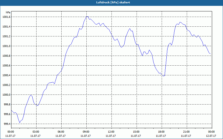Click the hPa unit label

pos(8,13)
